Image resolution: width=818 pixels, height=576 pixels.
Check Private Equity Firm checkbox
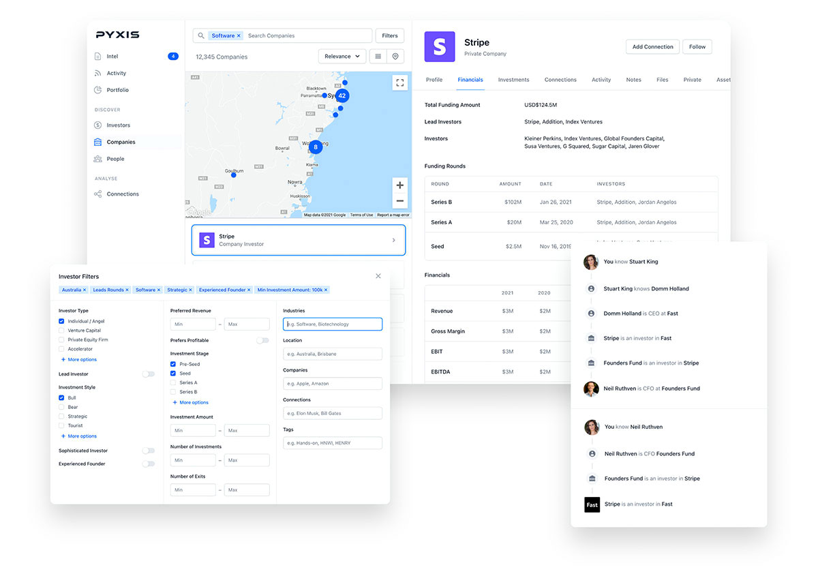click(x=61, y=339)
